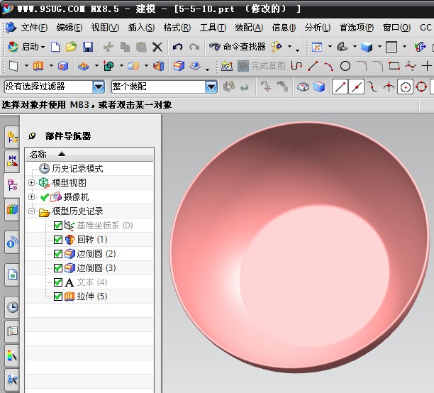
Task: Click the New file icon
Action: point(55,47)
